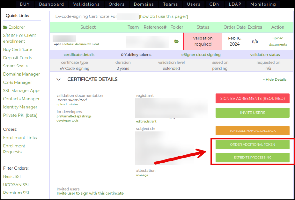This screenshot has height=200, width=295.
Task: Click upload documents action link
Action: click(278, 41)
